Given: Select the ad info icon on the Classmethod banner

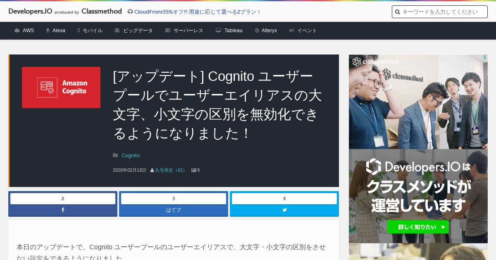Looking at the screenshot, I should [x=485, y=57].
